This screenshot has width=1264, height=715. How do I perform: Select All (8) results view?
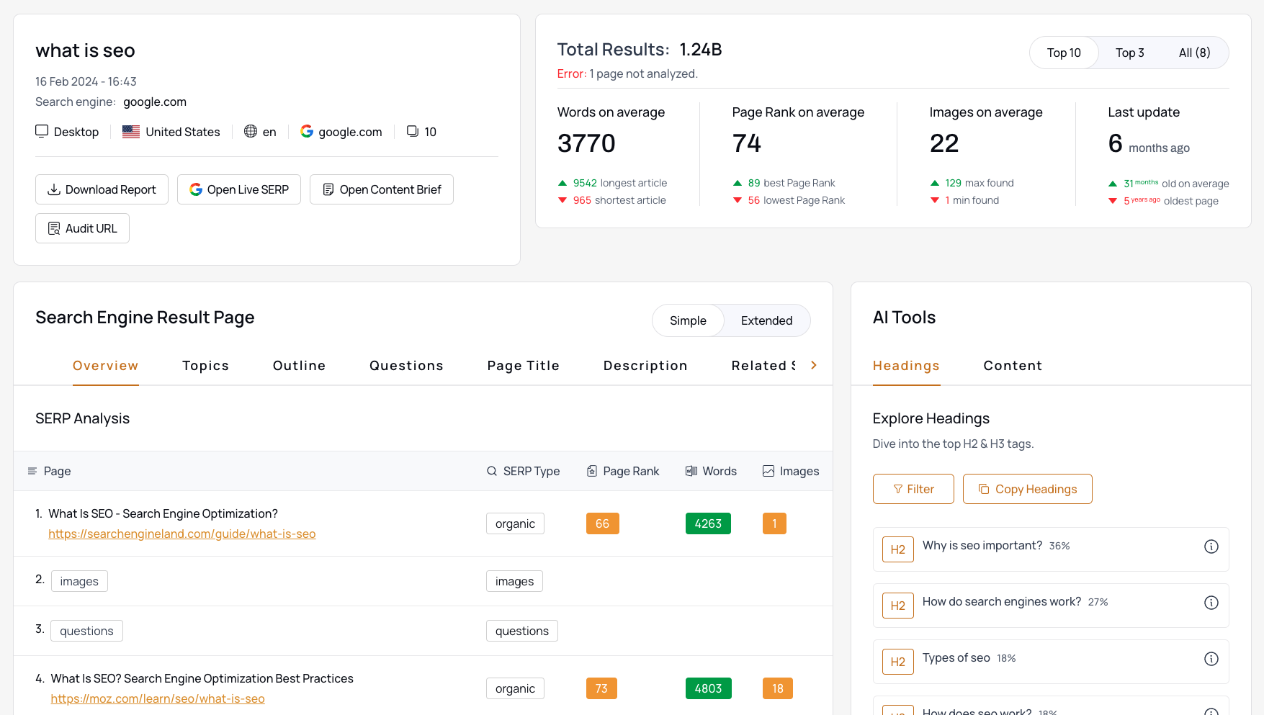[1195, 52]
